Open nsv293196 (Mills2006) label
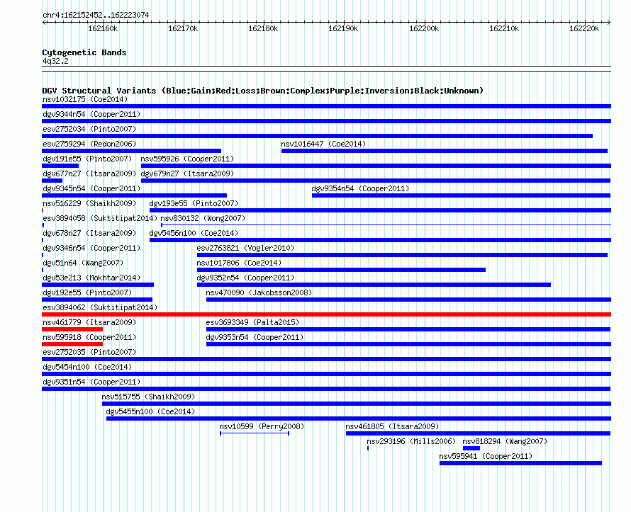Viewport: 631px width, 512px height. [411, 441]
